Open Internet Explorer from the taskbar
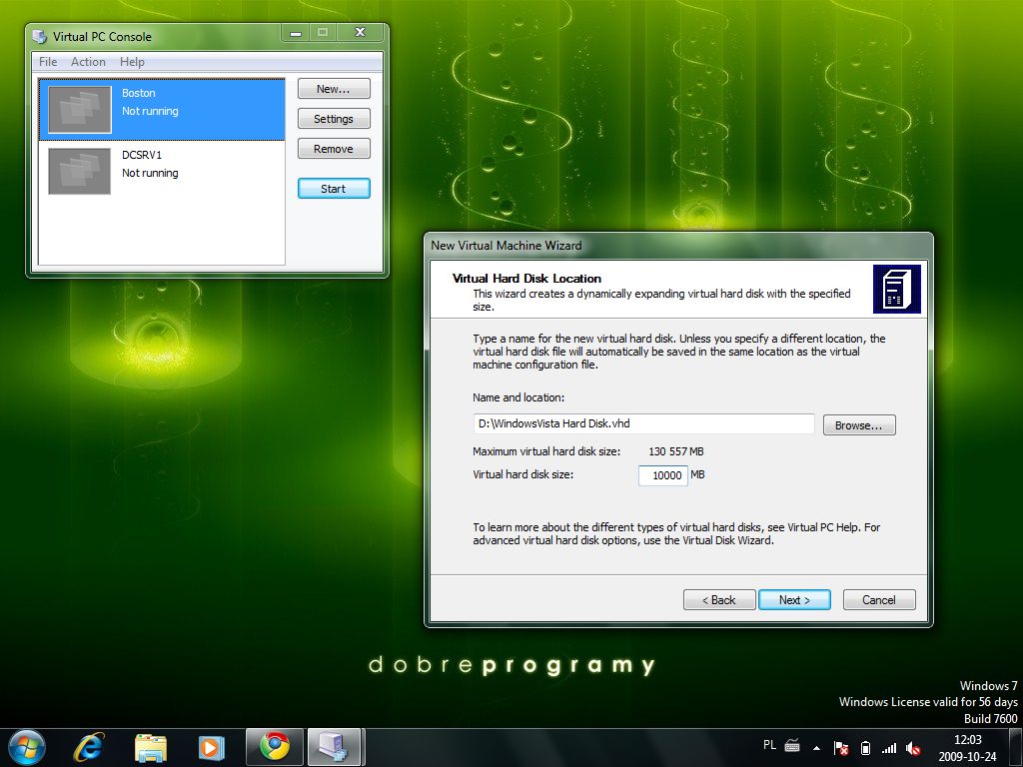1023x767 pixels. click(89, 747)
